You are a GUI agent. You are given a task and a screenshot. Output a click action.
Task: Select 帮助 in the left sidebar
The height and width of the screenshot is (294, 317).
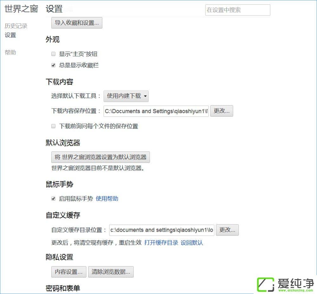coord(10,52)
